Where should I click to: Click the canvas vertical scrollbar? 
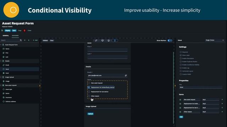pyautogui.click(x=173, y=87)
